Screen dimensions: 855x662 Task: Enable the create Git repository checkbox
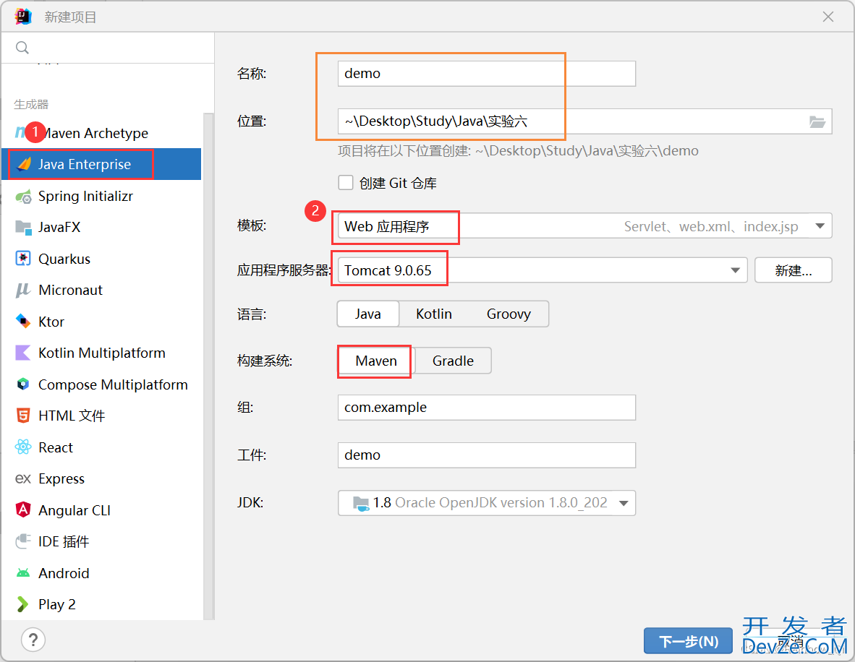pos(346,183)
